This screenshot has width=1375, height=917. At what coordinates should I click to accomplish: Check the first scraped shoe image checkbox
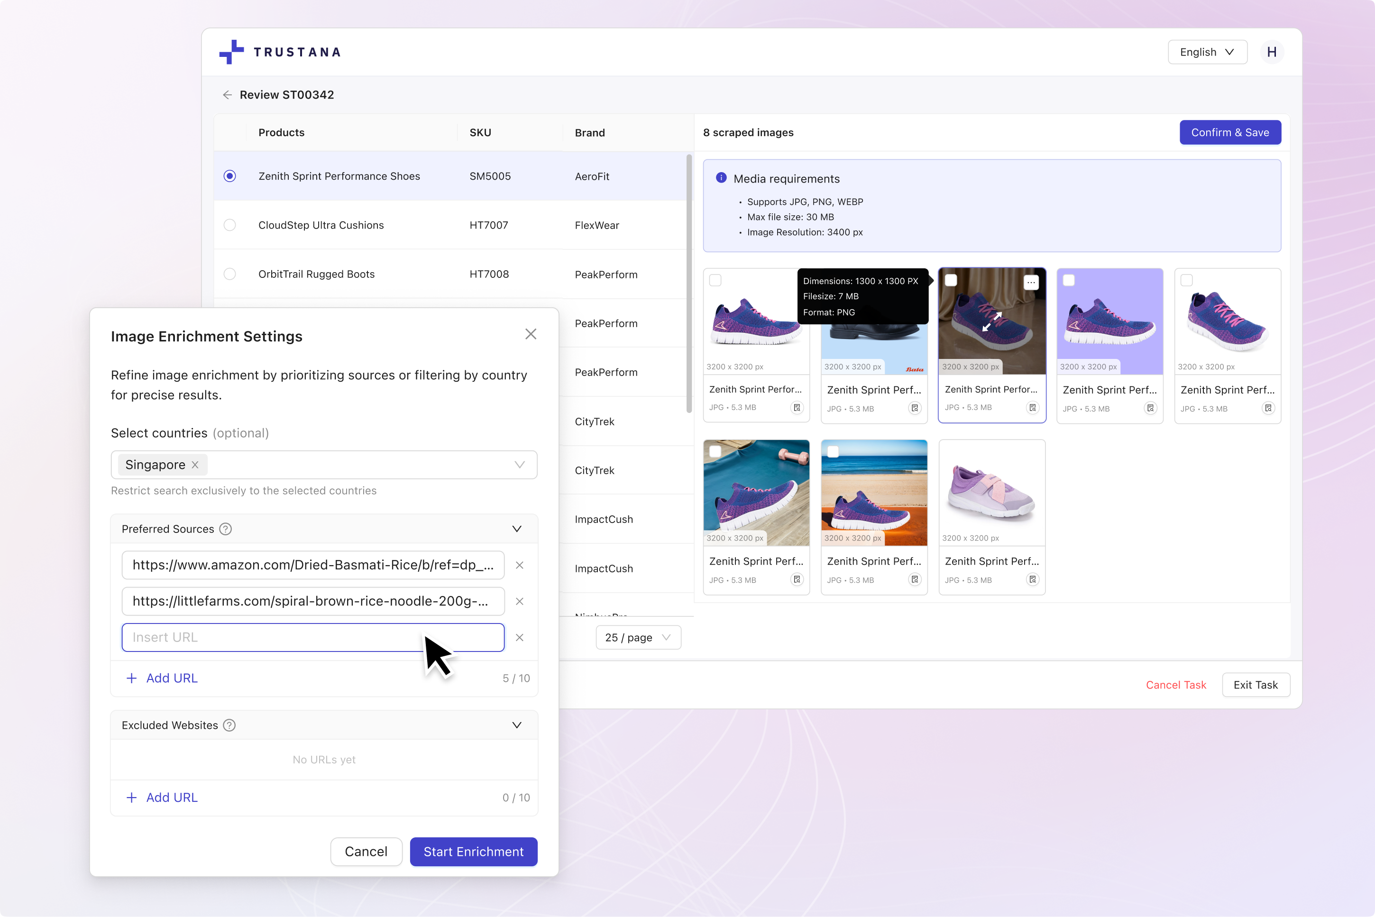pyautogui.click(x=715, y=280)
